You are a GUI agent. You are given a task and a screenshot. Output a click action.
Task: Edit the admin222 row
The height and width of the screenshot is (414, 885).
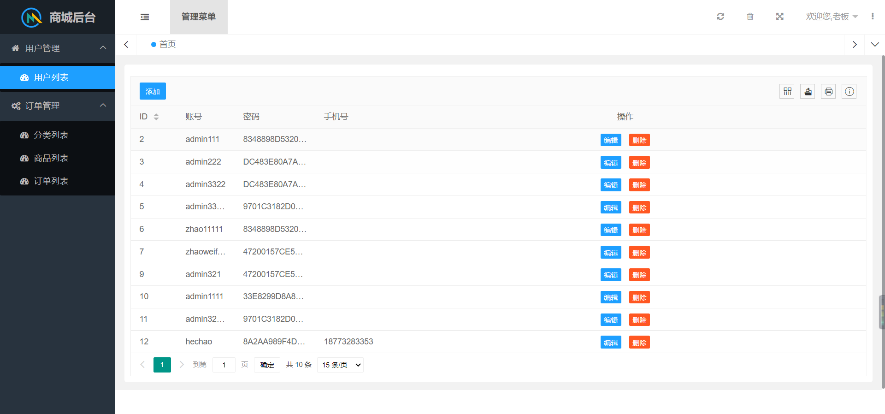coord(611,163)
